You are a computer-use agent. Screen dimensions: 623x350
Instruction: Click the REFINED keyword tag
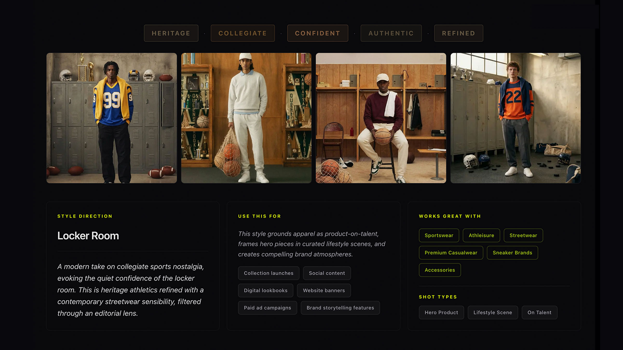coord(459,33)
